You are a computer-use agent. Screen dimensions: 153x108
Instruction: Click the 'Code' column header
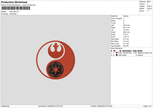pos(135,51)
